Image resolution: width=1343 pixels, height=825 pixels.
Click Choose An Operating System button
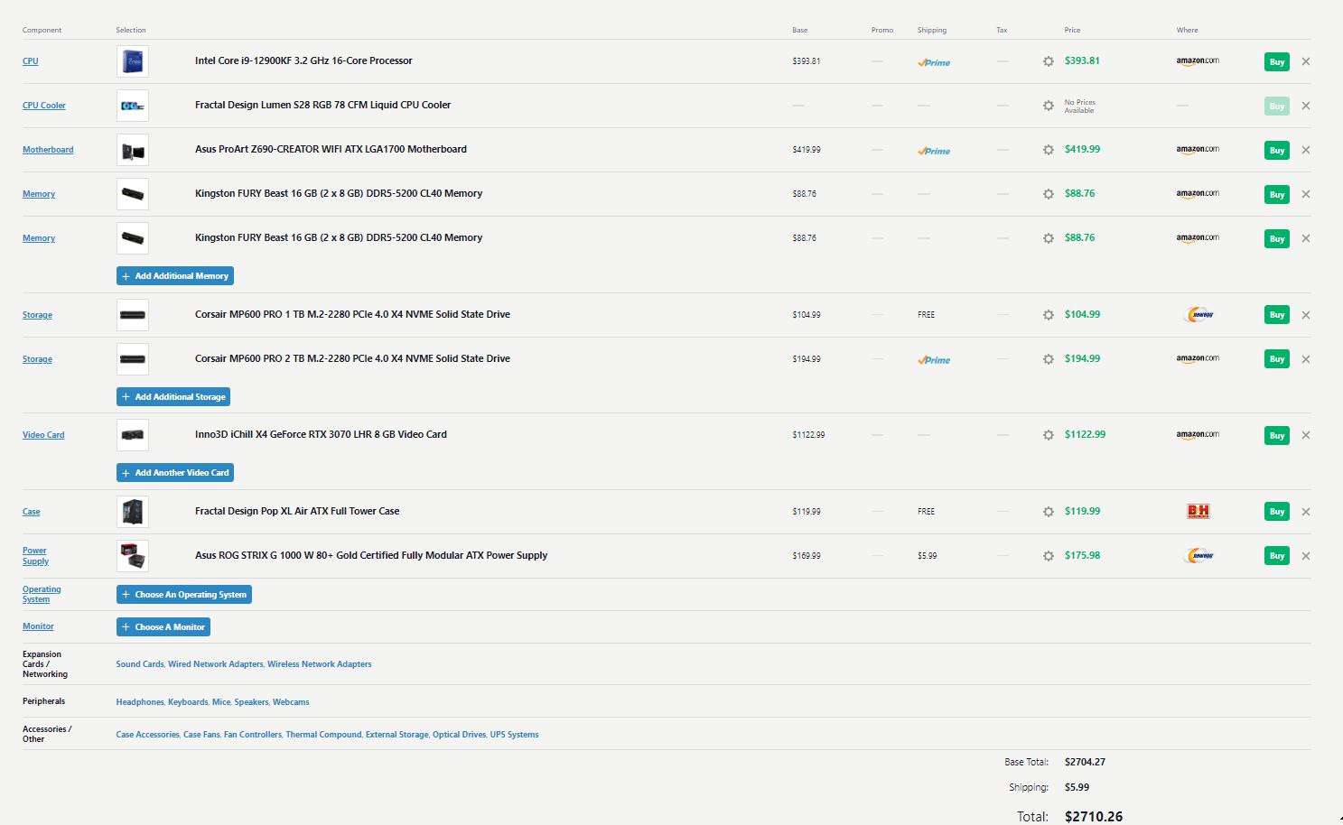[184, 595]
